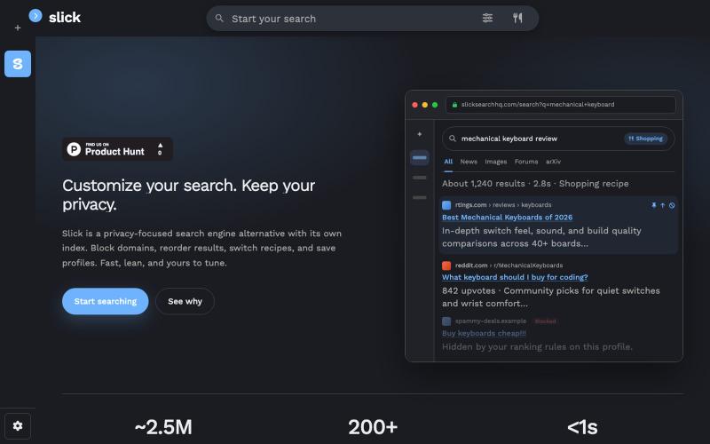Screen dimensions: 710x444
Task: Select the blue S profile tile
Action: (x=18, y=64)
